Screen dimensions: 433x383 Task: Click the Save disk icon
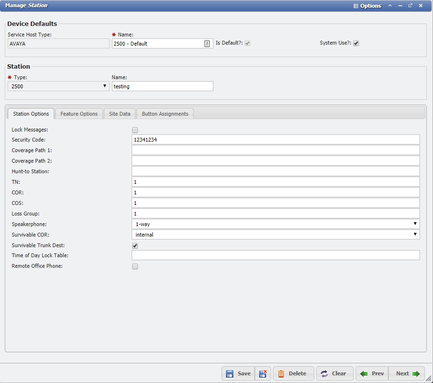230,373
